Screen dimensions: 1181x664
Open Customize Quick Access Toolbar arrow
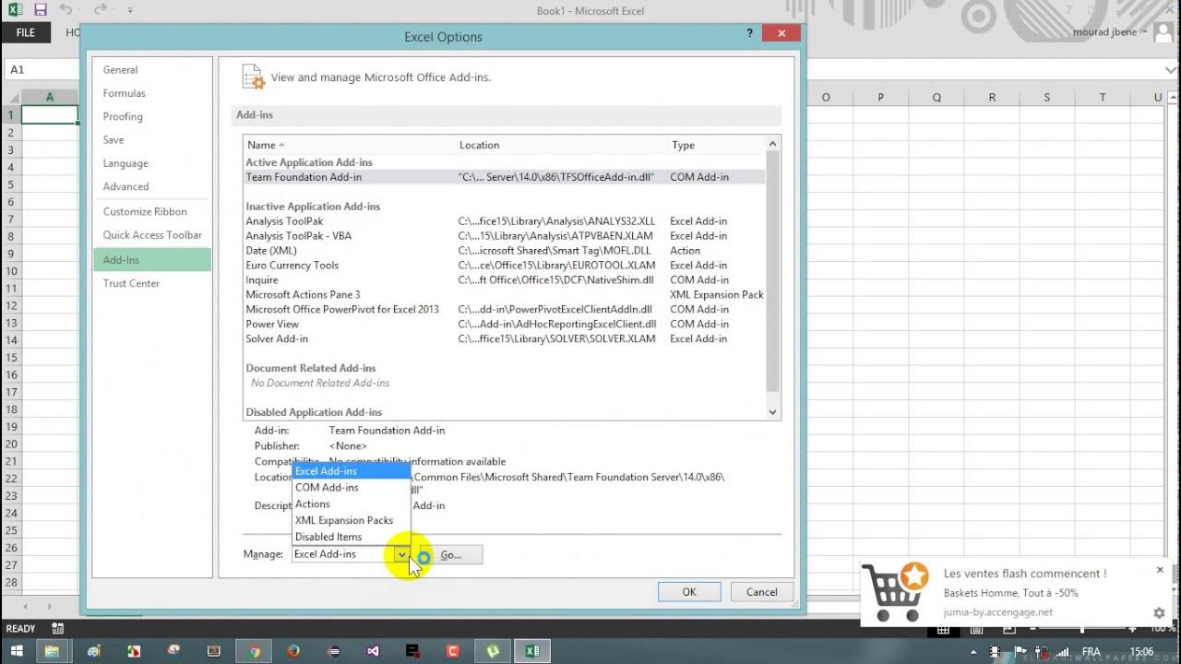pyautogui.click(x=130, y=11)
